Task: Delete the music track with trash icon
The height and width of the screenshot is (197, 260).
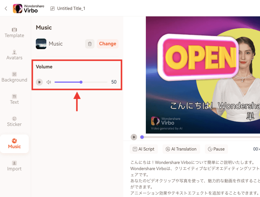Action: pos(90,44)
